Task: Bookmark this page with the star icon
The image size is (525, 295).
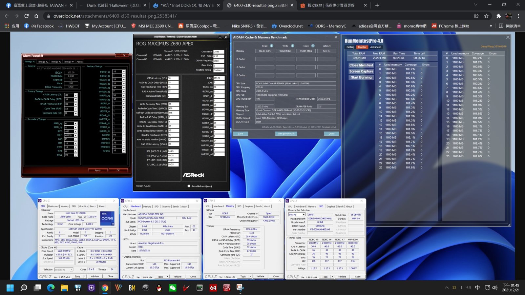Action: pyautogui.click(x=486, y=16)
